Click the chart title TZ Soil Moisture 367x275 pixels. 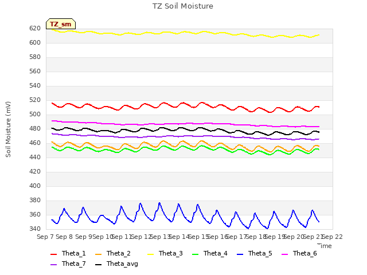(183, 6)
